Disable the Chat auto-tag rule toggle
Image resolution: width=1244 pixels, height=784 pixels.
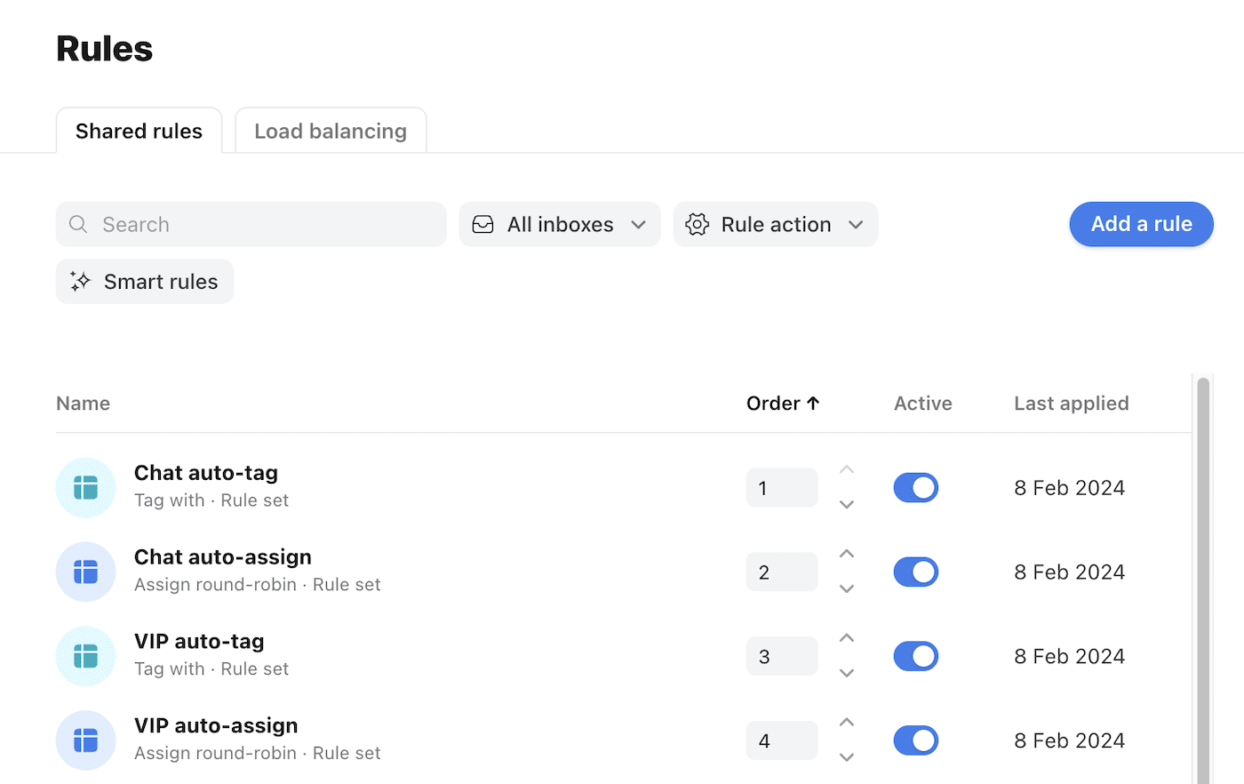915,487
